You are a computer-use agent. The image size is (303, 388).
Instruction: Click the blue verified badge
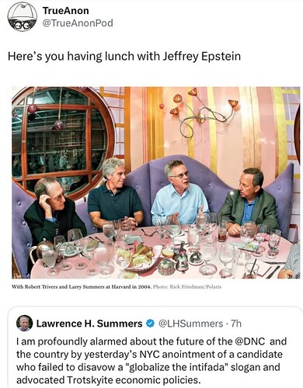pyautogui.click(x=150, y=324)
